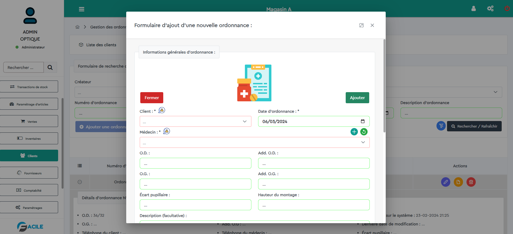The height and width of the screenshot is (234, 513).
Task: Expand the modal to fullscreen
Action: coord(361,25)
